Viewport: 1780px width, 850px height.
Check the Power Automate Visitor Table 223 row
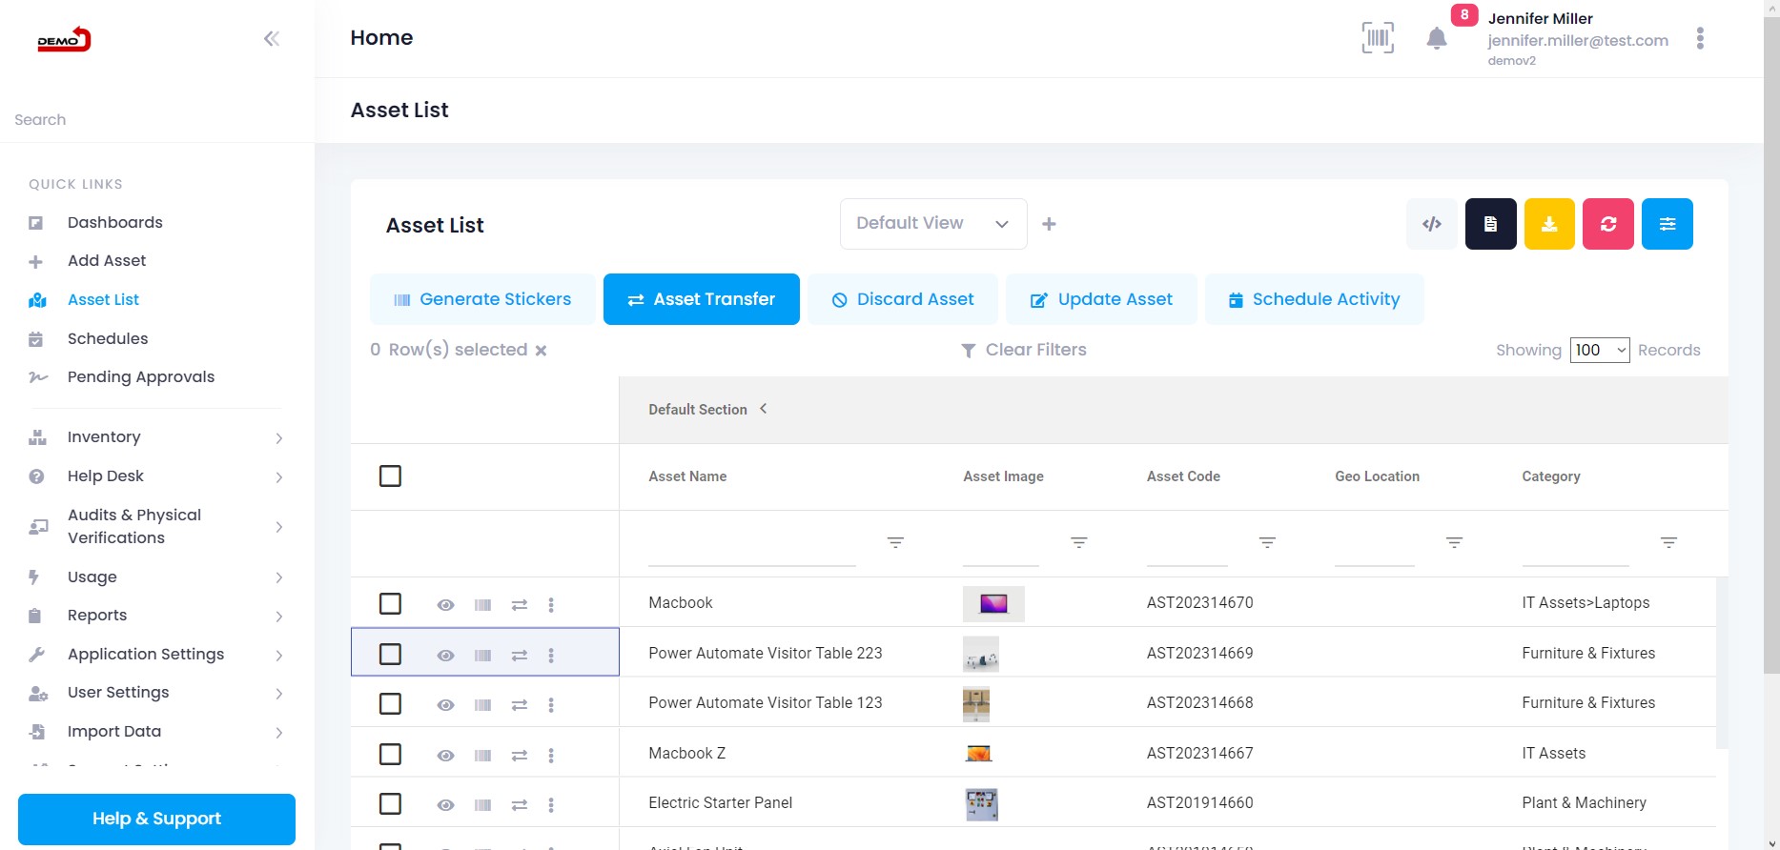click(390, 654)
